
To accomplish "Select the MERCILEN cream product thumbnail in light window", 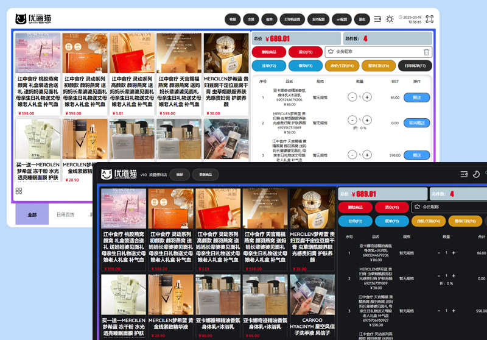I will pyautogui.click(x=226, y=54).
